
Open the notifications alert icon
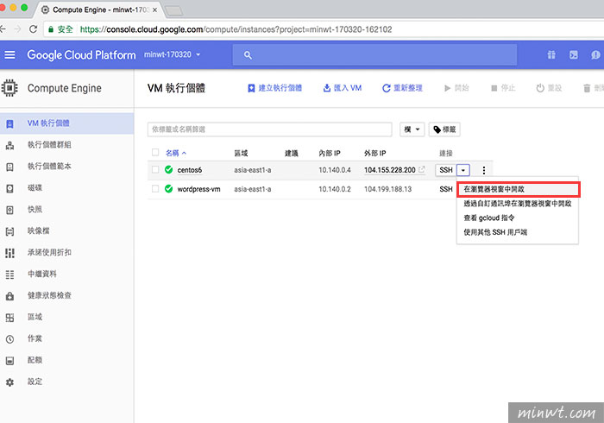point(595,55)
